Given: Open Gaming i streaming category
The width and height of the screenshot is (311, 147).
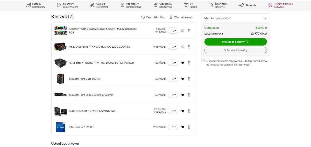Looking at the screenshot, I should click(99, 5).
